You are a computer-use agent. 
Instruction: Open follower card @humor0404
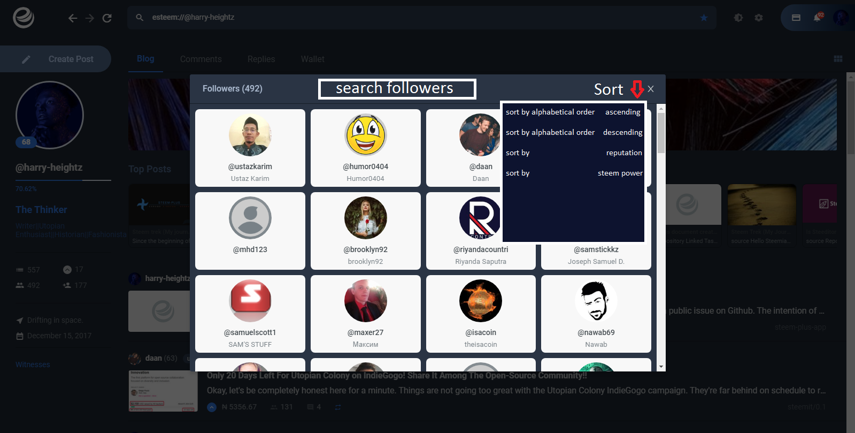366,148
